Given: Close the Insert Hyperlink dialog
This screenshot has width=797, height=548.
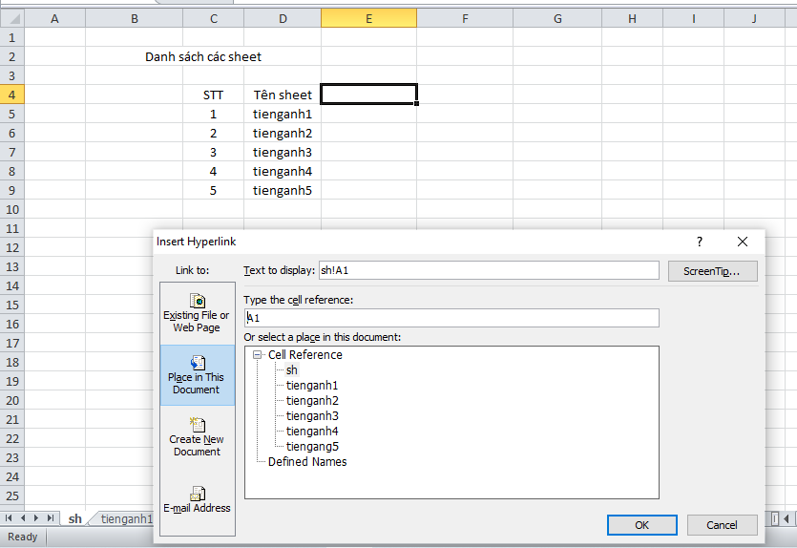Looking at the screenshot, I should coord(743,242).
